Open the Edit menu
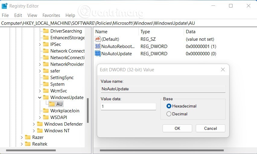Screen dimensions: 257x154 [x=18, y=15]
